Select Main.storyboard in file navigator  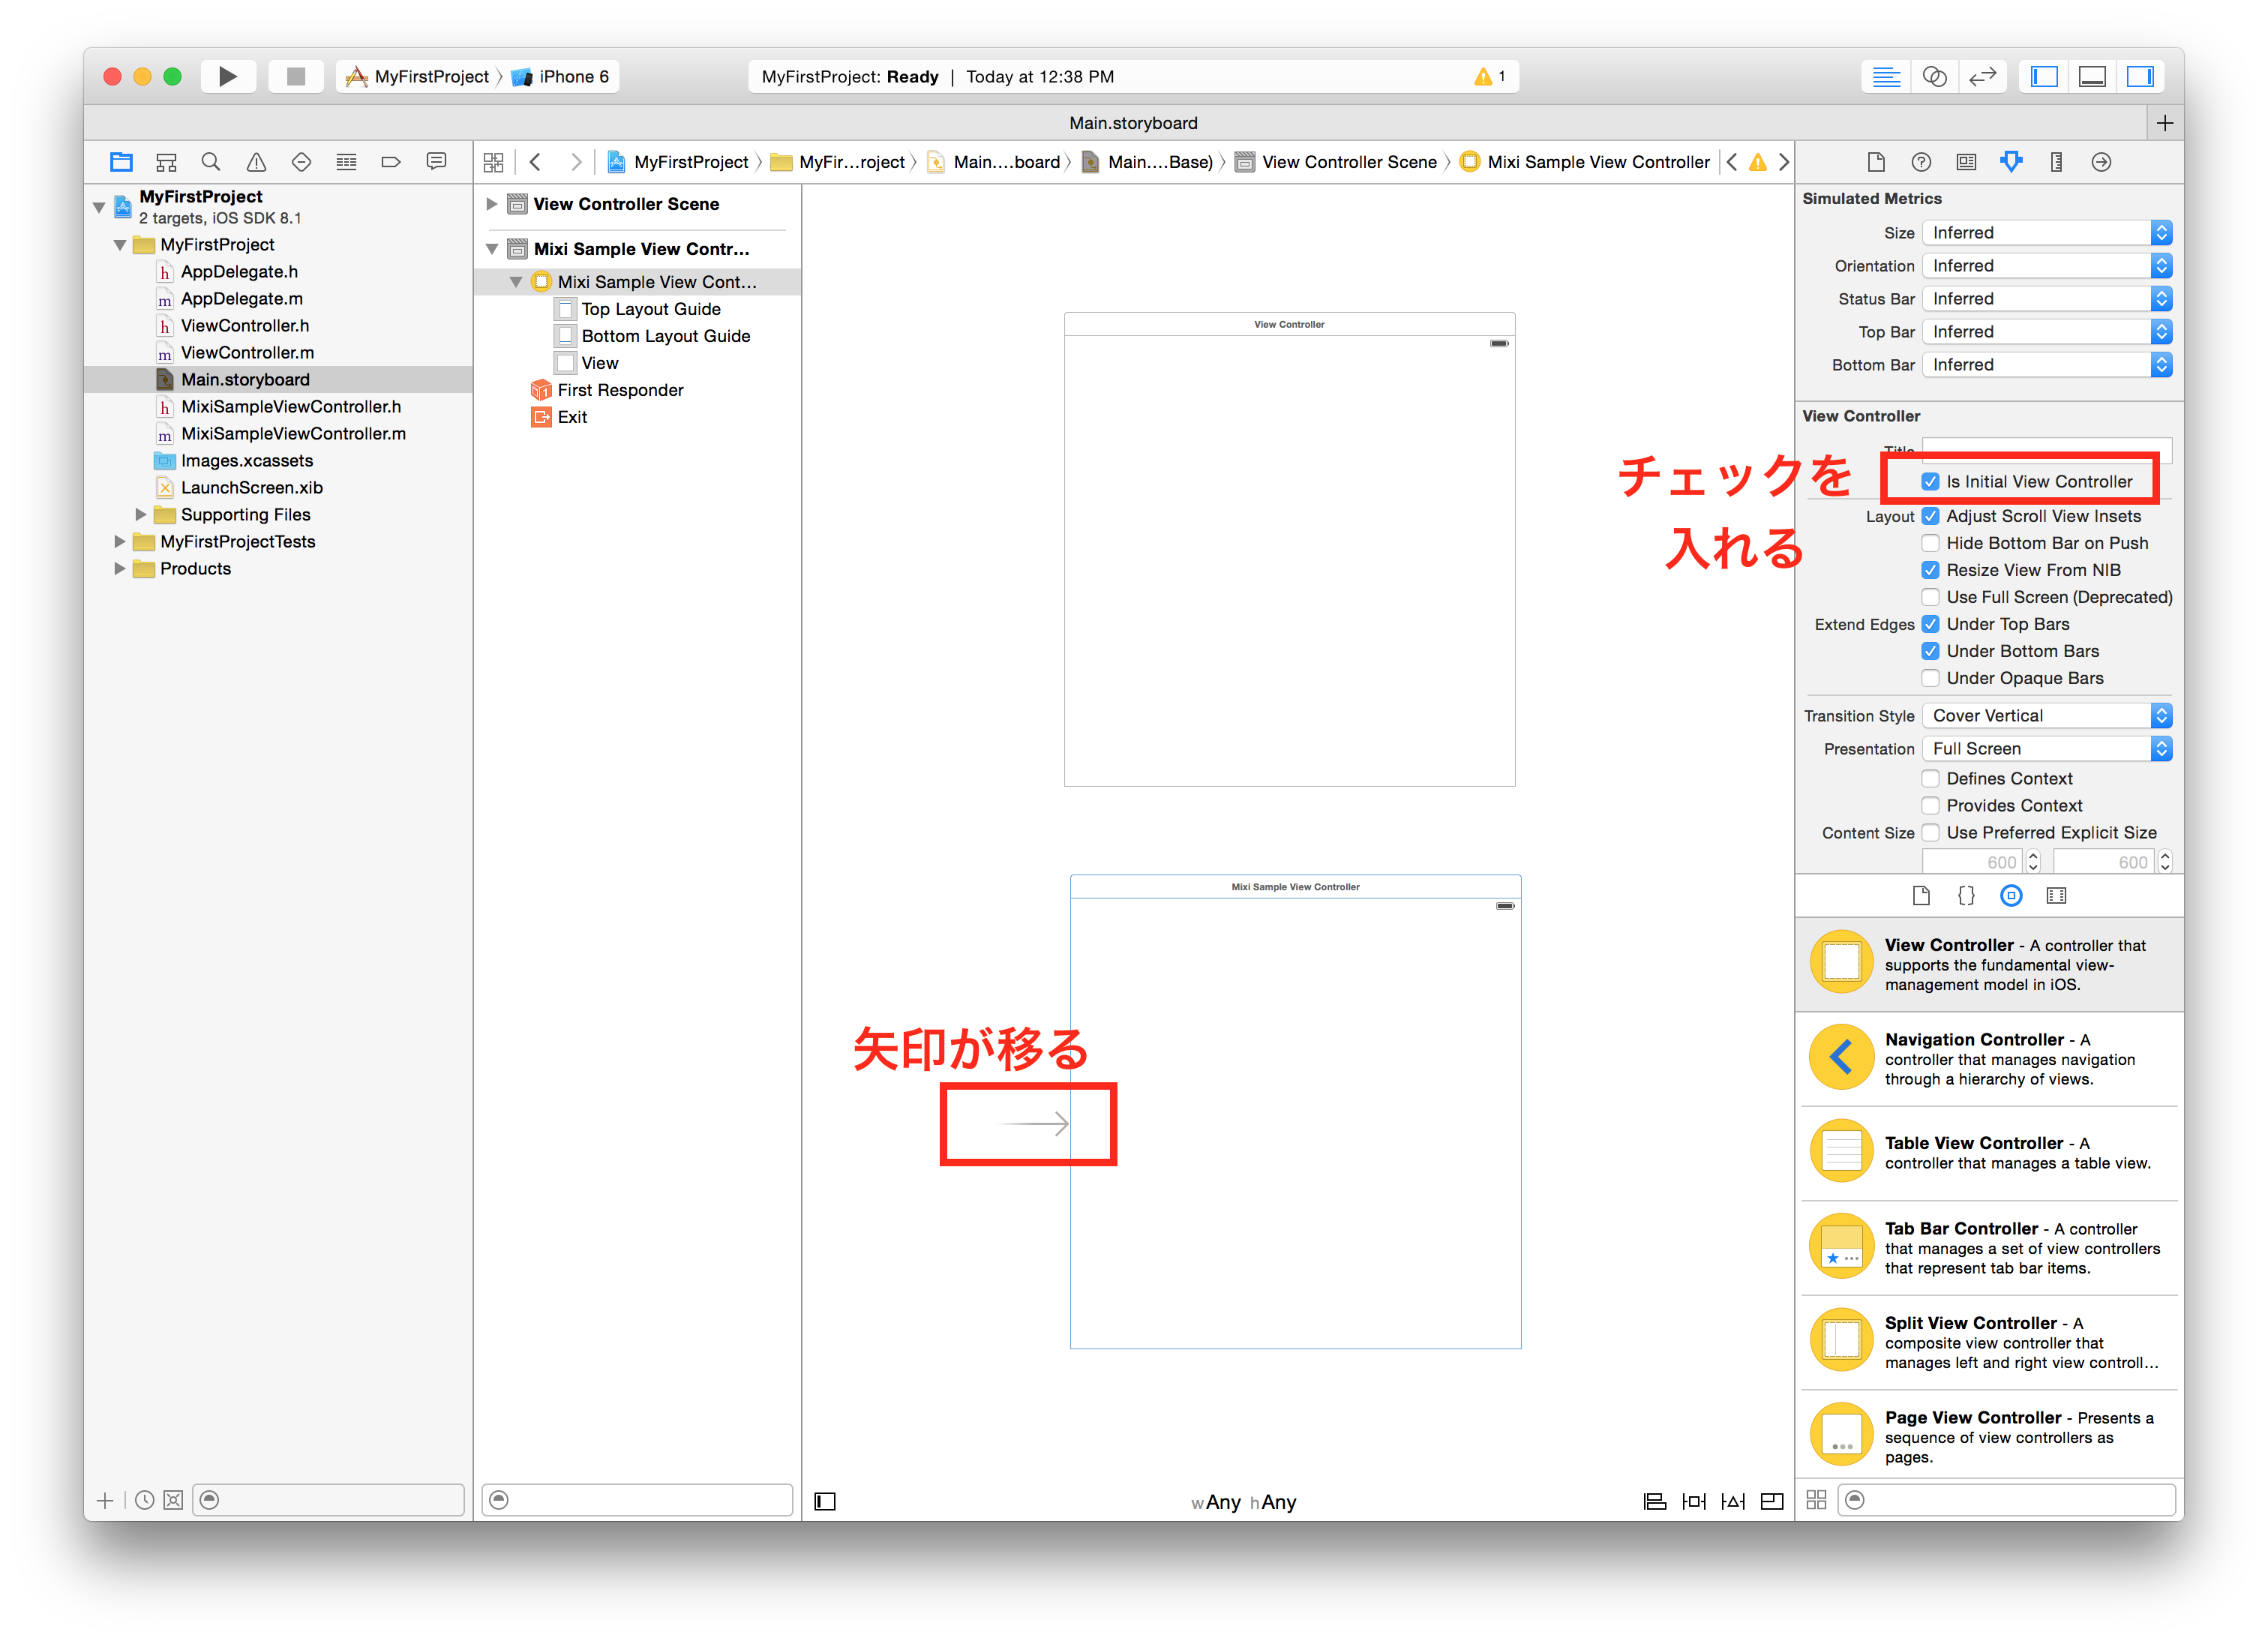[247, 382]
